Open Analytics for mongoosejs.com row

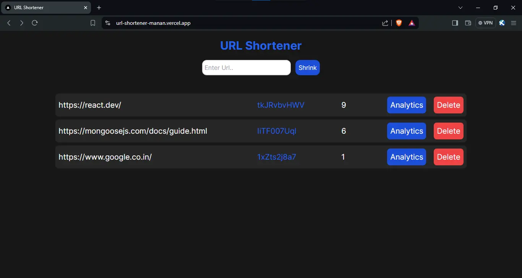coord(407,131)
